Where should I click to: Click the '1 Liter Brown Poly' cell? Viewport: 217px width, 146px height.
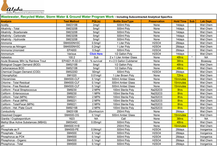click(x=123, y=76)
